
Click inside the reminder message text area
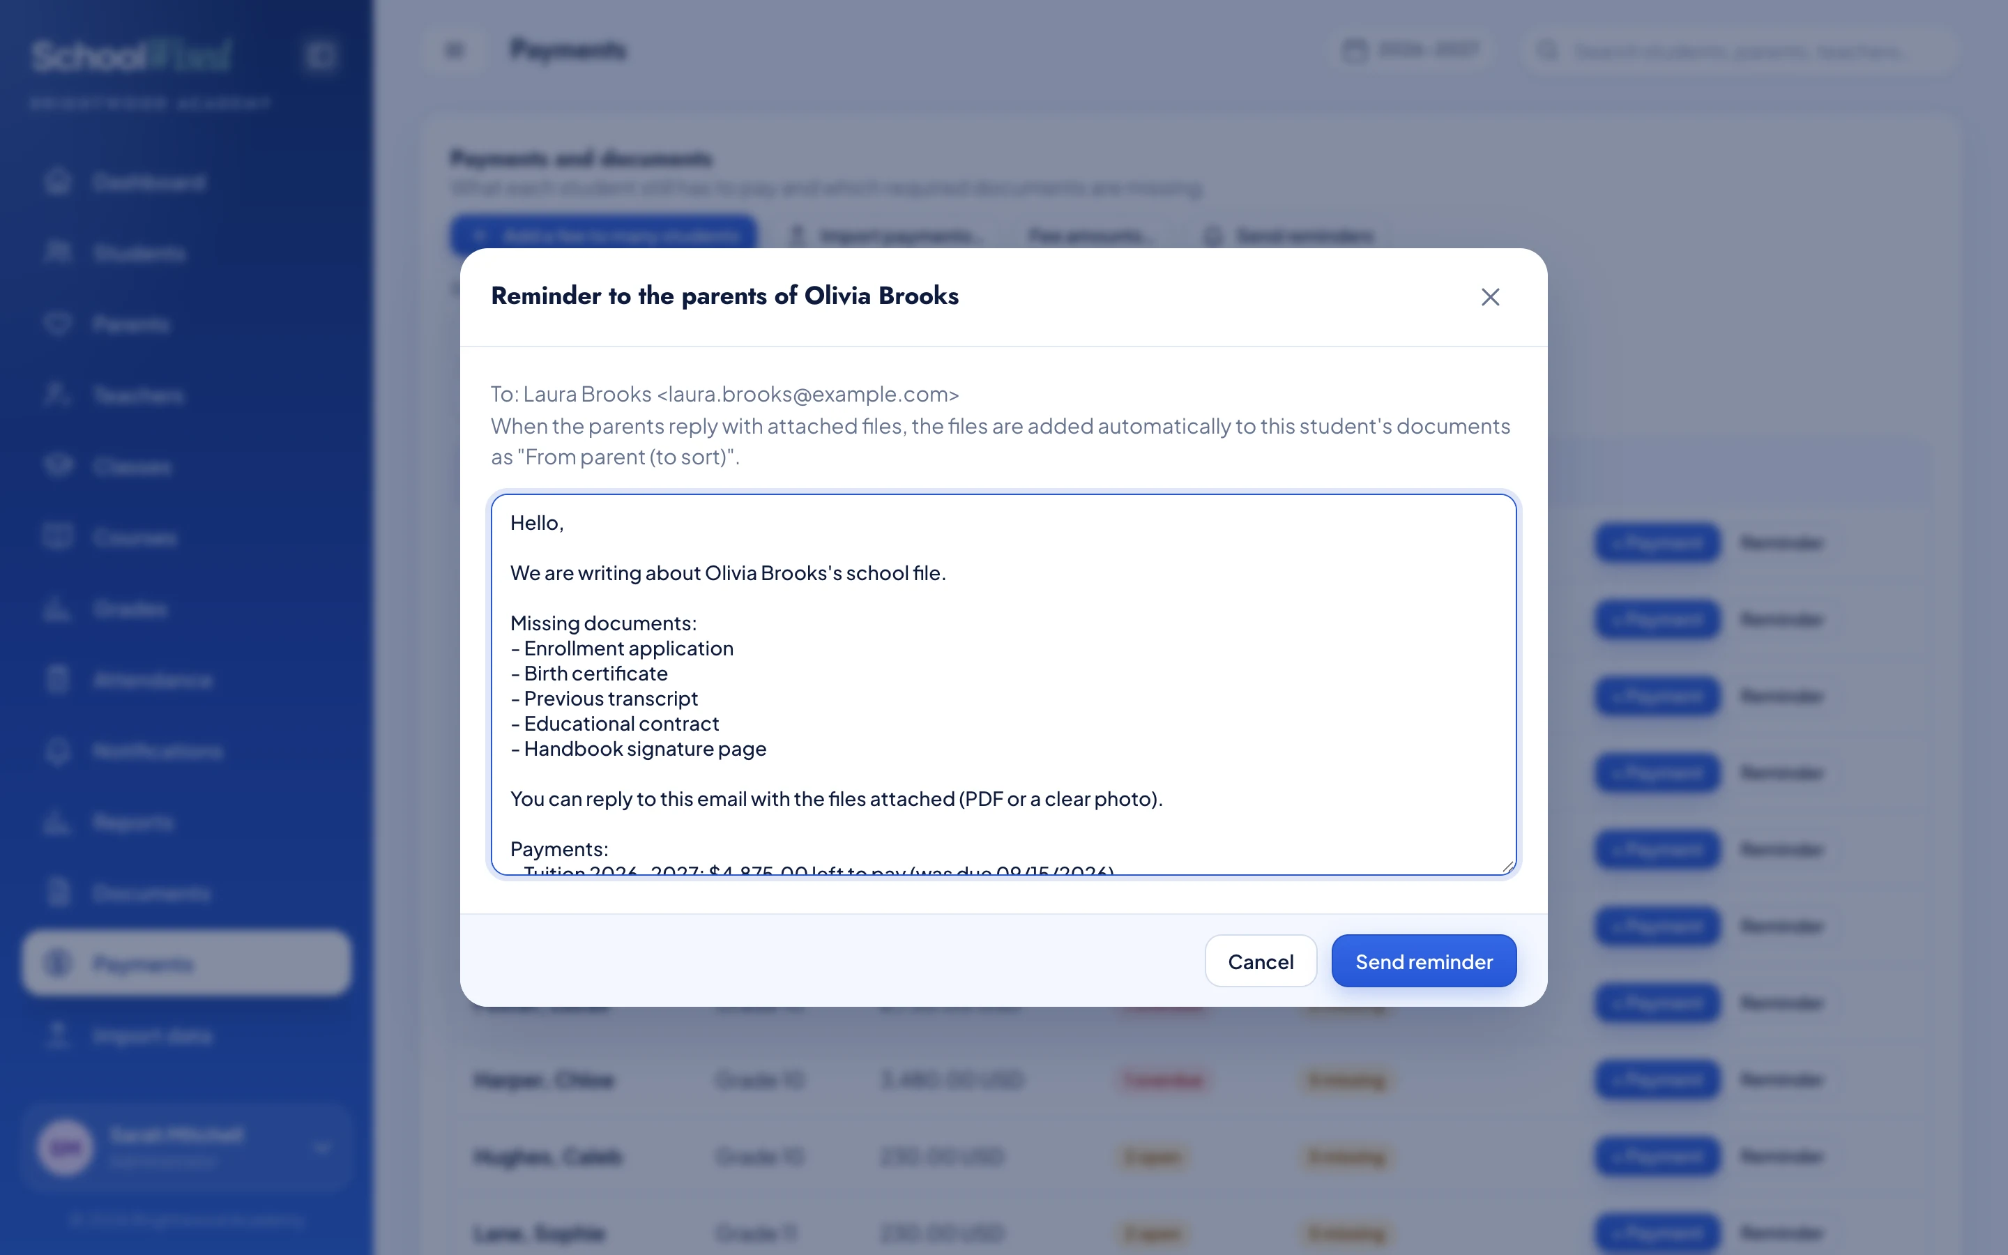coord(1004,685)
